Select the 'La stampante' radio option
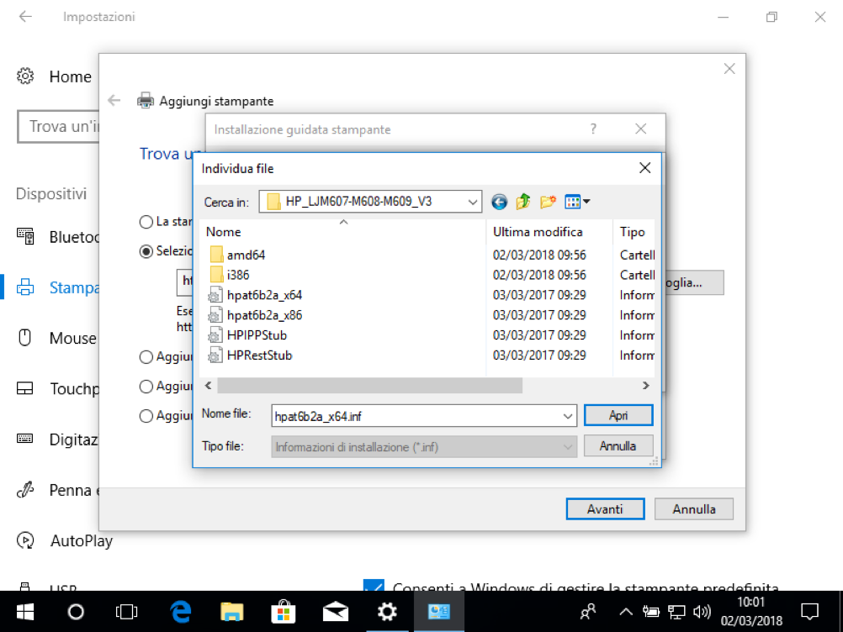 tap(146, 222)
